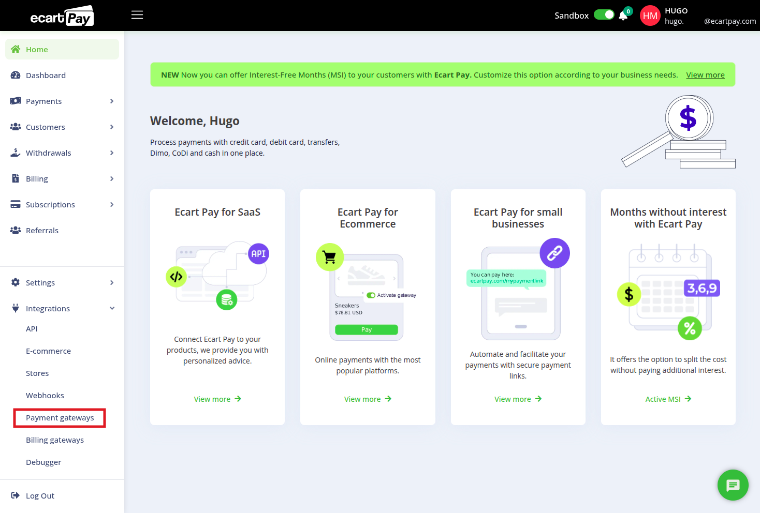This screenshot has width=760, height=513.
Task: Click the Log Out arrow icon
Action: tap(16, 495)
